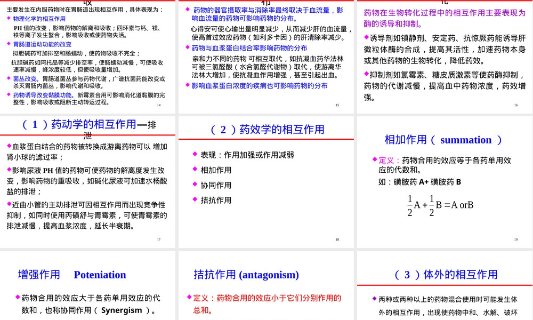Image resolution: width=533 pixels, height=320 pixels.
Task: Click the title 相加作用（summation）
Action: [443, 140]
